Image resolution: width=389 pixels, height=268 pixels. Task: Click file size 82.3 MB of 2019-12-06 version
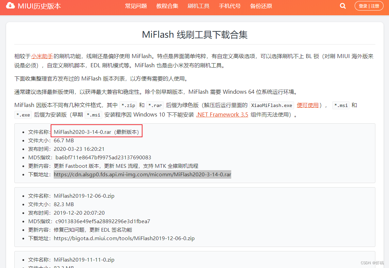[x=64, y=204]
